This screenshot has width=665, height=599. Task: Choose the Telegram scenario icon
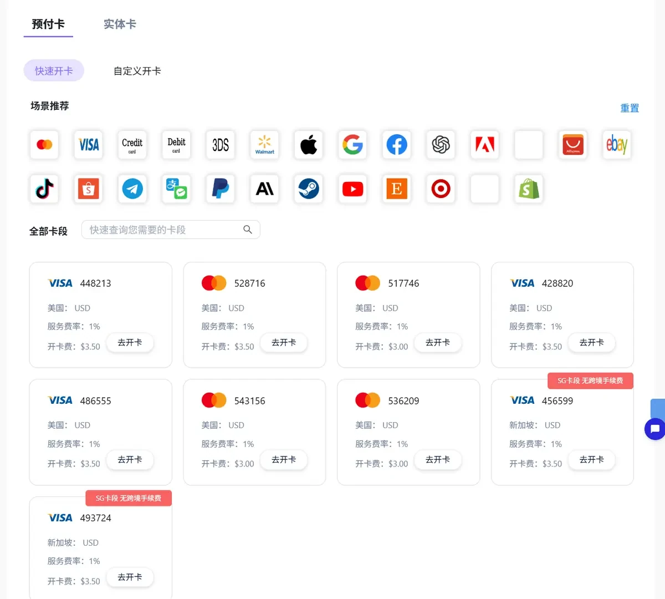pyautogui.click(x=132, y=189)
